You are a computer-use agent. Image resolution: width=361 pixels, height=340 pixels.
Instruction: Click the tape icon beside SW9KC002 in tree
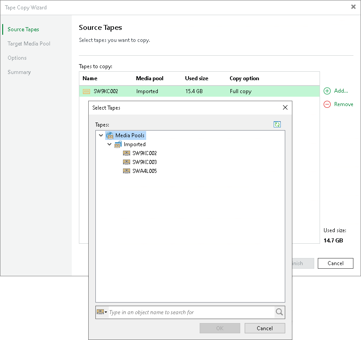point(127,153)
